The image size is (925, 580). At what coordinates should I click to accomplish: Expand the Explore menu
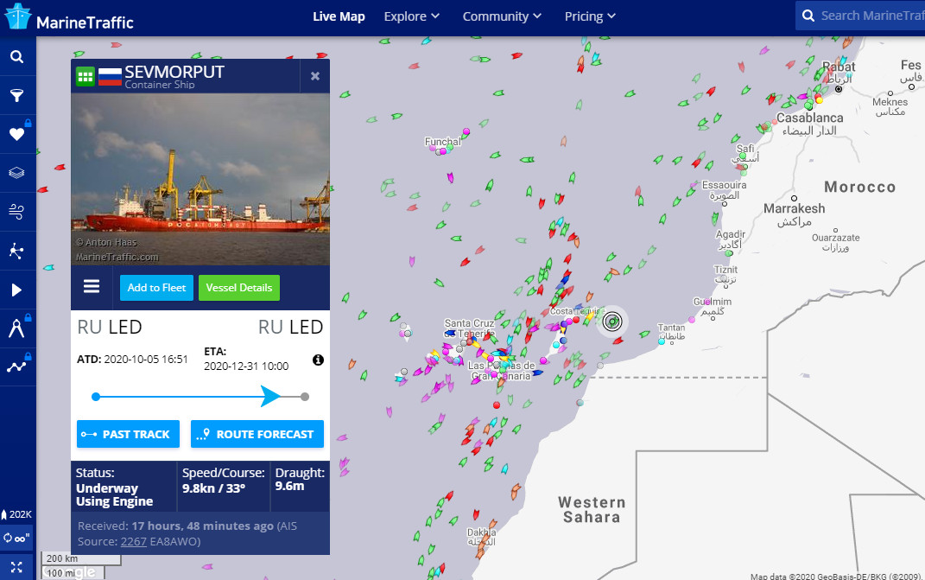pos(411,16)
